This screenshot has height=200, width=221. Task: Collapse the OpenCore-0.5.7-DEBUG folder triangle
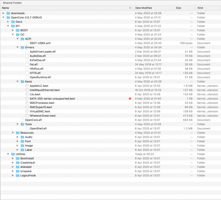pyautogui.click(x=3, y=17)
